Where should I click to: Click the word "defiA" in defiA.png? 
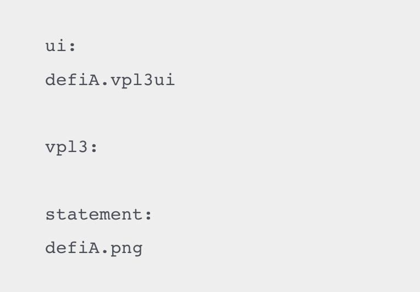coord(72,248)
